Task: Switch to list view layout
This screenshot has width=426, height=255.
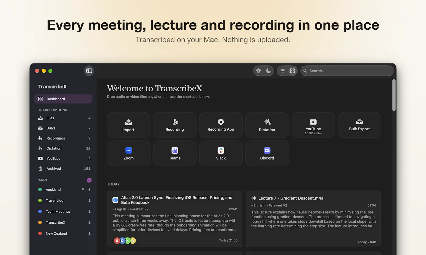Action: (282, 71)
